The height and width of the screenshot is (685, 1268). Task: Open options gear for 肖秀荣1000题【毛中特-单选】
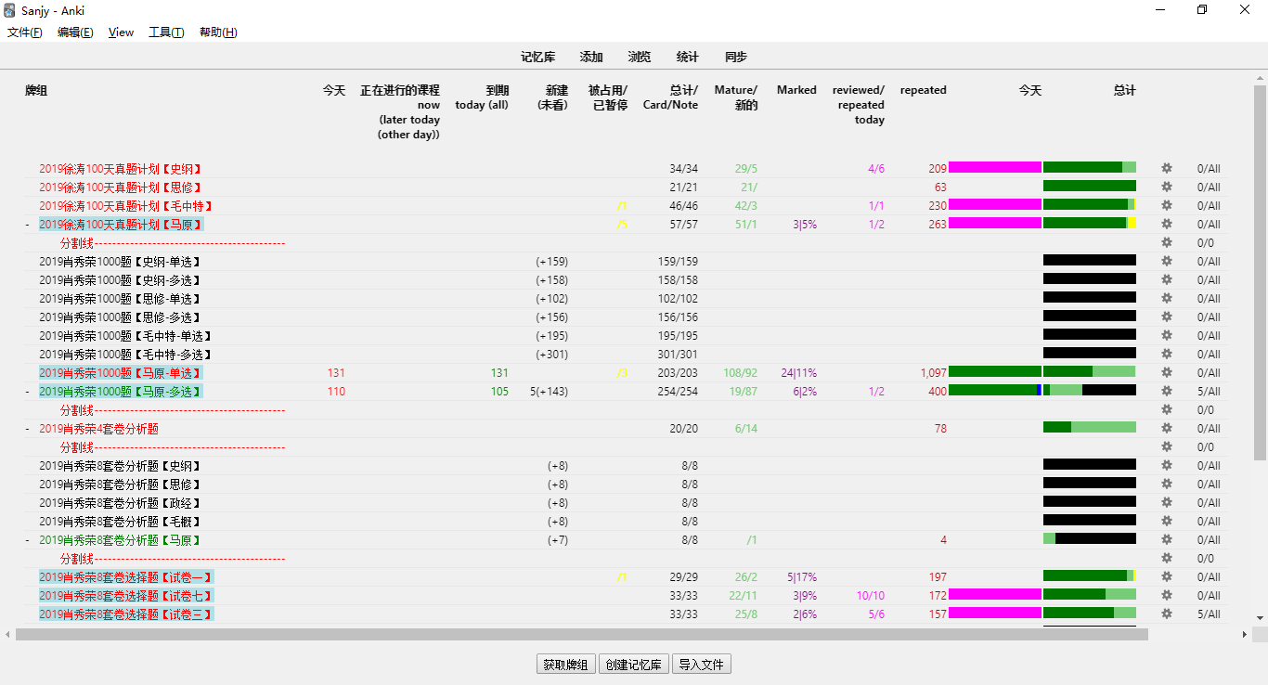pos(1167,335)
